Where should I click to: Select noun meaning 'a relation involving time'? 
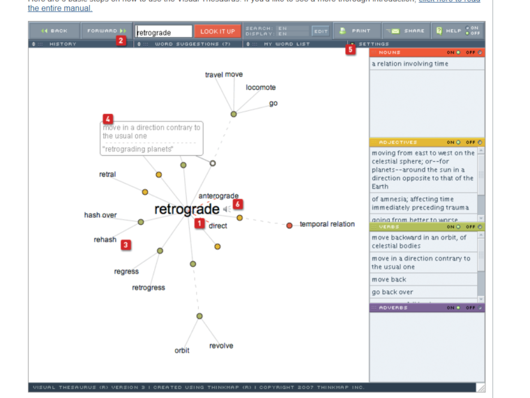pos(427,64)
